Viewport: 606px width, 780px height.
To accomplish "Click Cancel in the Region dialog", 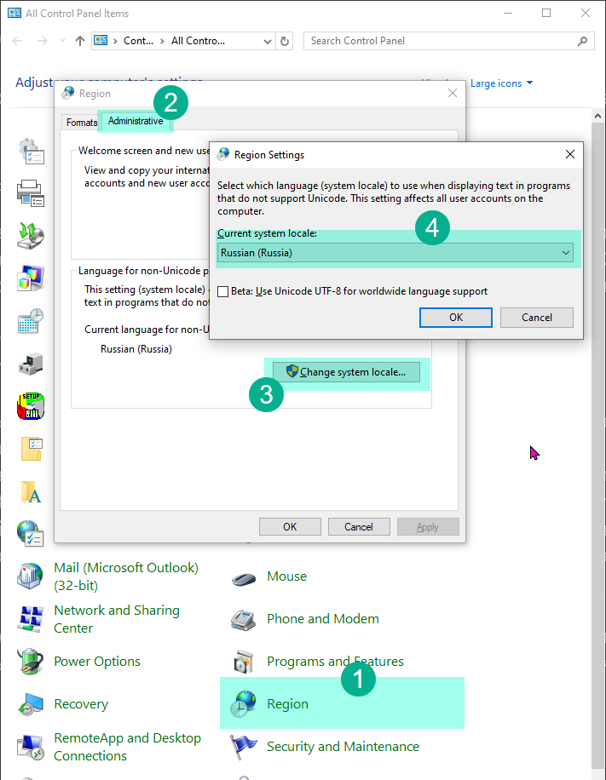I will click(359, 527).
